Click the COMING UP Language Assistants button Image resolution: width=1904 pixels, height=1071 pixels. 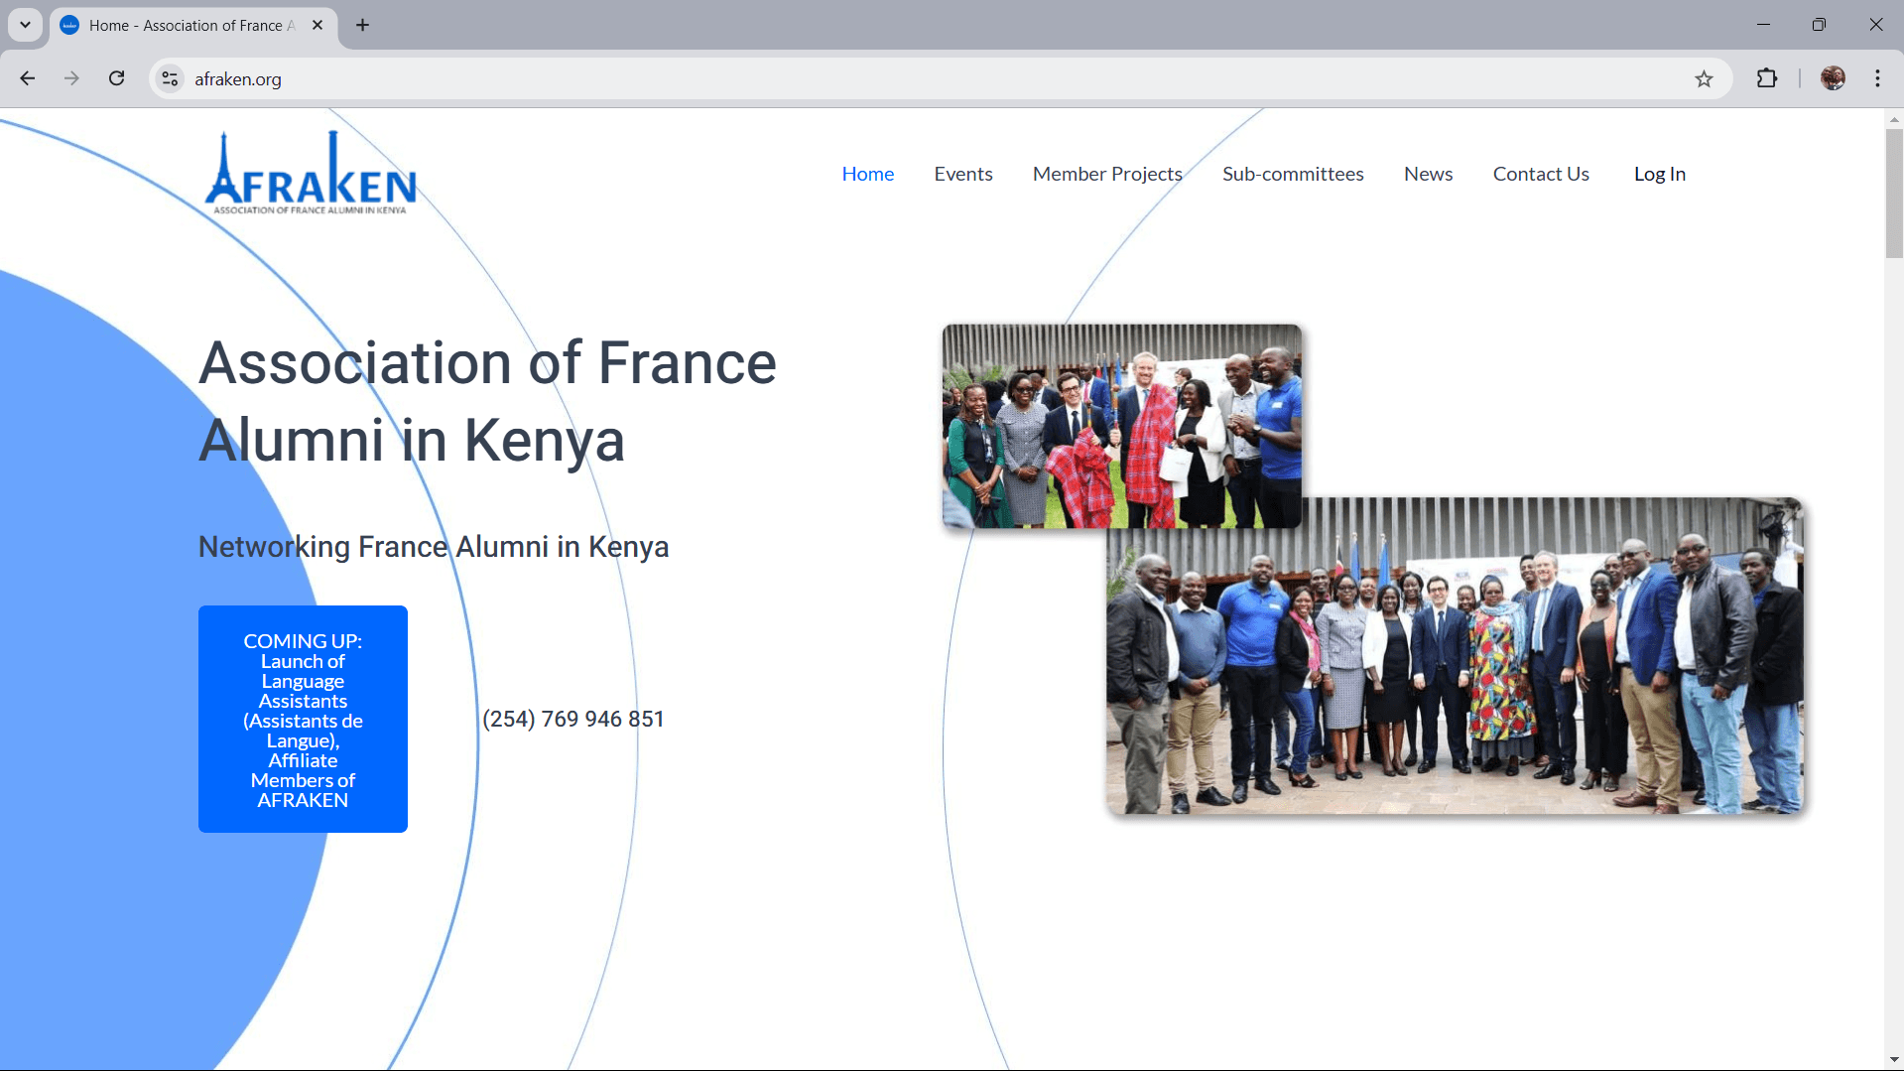[303, 719]
